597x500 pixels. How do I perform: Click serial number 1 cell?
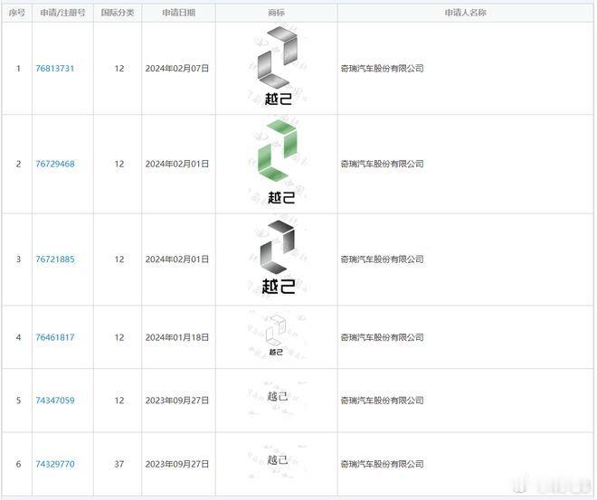tap(18, 69)
